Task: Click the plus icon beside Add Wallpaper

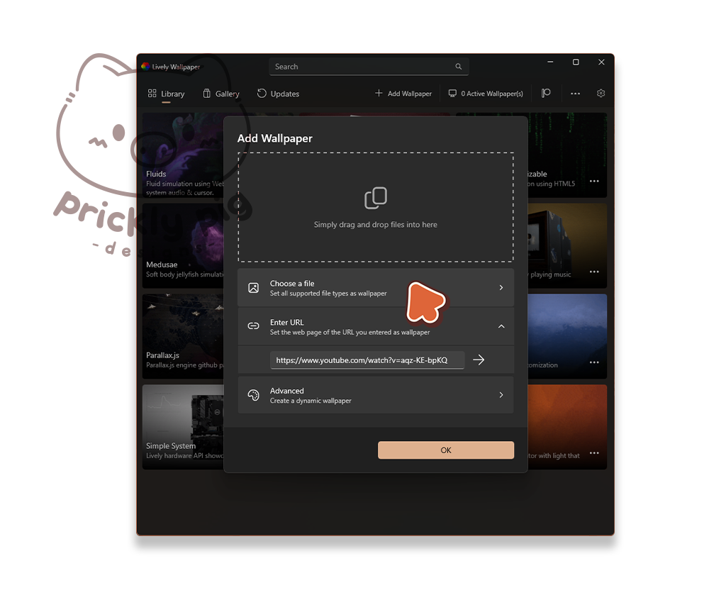Action: (379, 93)
